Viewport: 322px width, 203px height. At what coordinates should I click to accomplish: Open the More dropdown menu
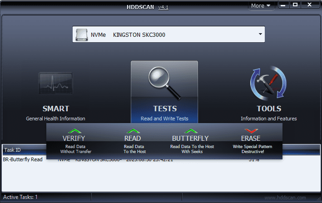[x=261, y=6]
